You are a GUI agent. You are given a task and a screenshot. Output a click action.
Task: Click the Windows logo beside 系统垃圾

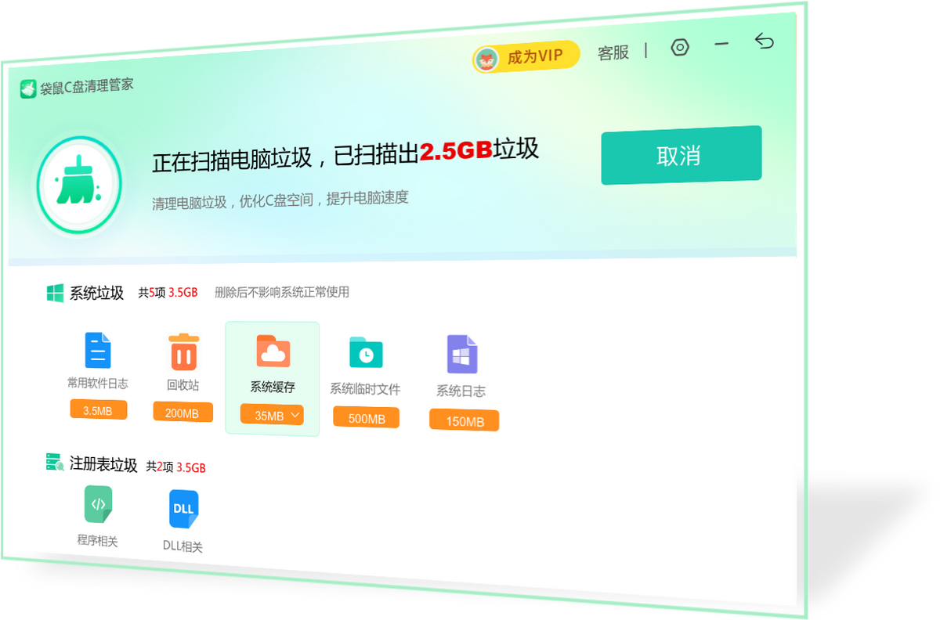[55, 293]
